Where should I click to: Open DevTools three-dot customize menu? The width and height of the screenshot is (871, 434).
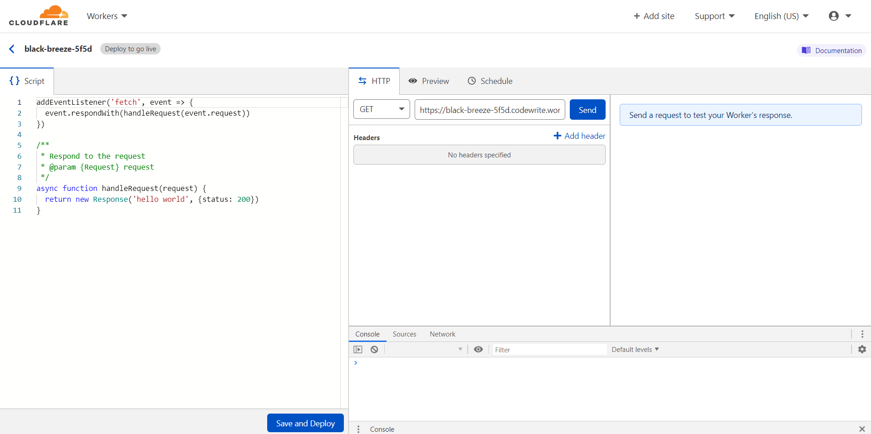[x=862, y=334]
